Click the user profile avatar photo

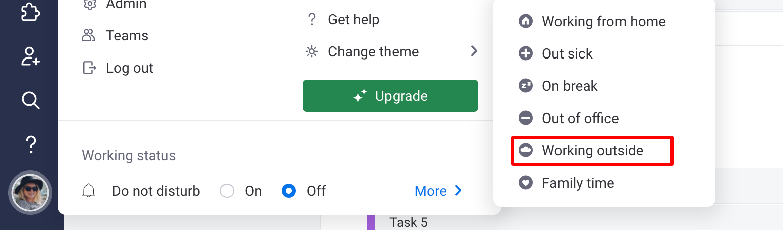31,193
